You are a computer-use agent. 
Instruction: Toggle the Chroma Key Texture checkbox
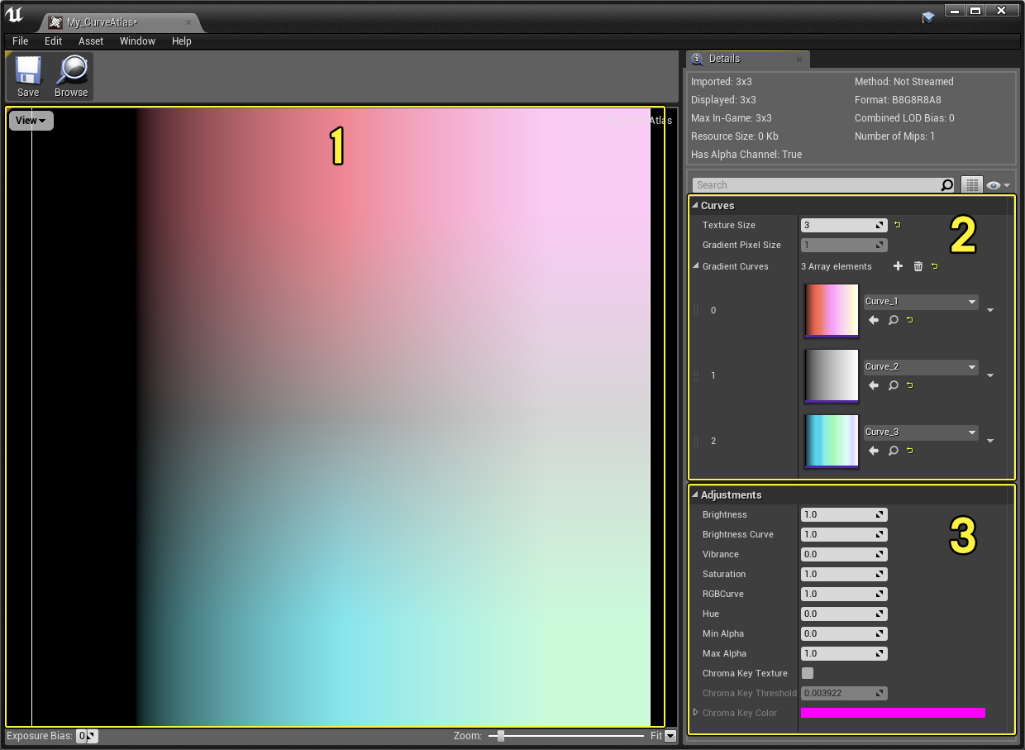point(808,673)
